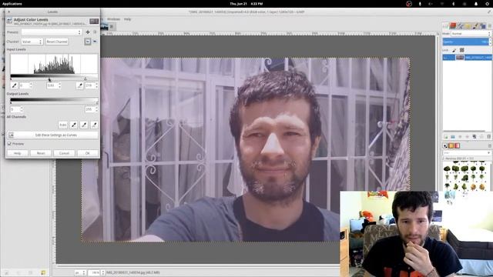Click the power icon in top panel

[487, 4]
